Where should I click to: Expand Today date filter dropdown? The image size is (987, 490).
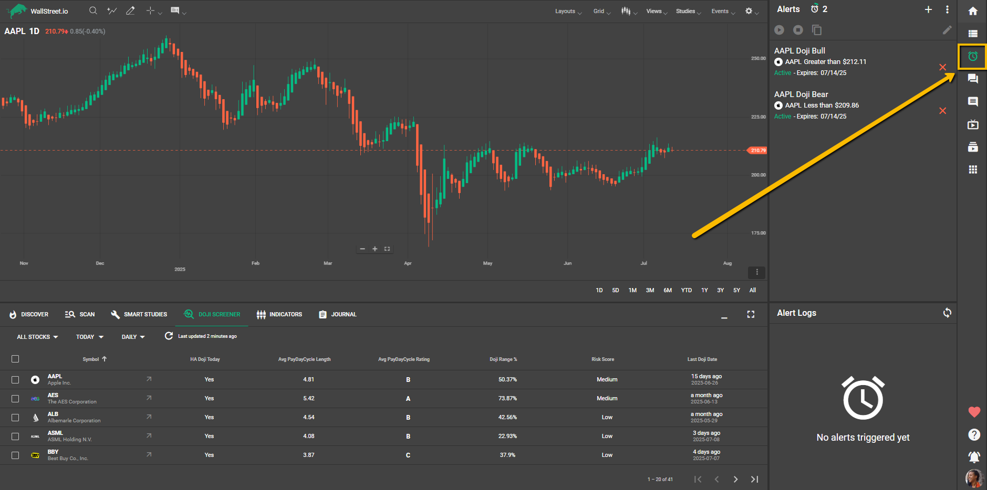(90, 337)
